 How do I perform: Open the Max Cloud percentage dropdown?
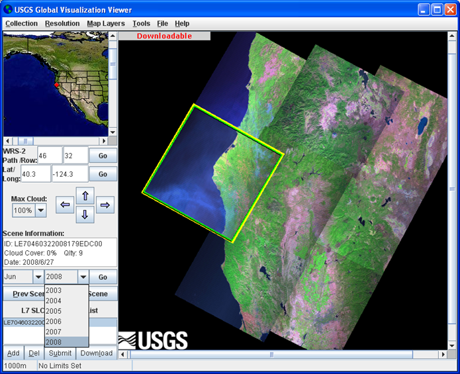[x=40, y=210]
